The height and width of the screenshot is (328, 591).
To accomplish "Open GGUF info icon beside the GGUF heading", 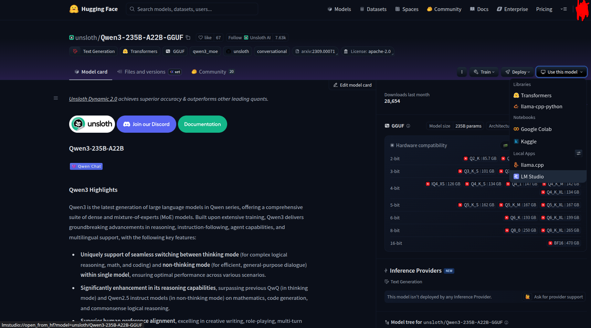I will (x=408, y=126).
